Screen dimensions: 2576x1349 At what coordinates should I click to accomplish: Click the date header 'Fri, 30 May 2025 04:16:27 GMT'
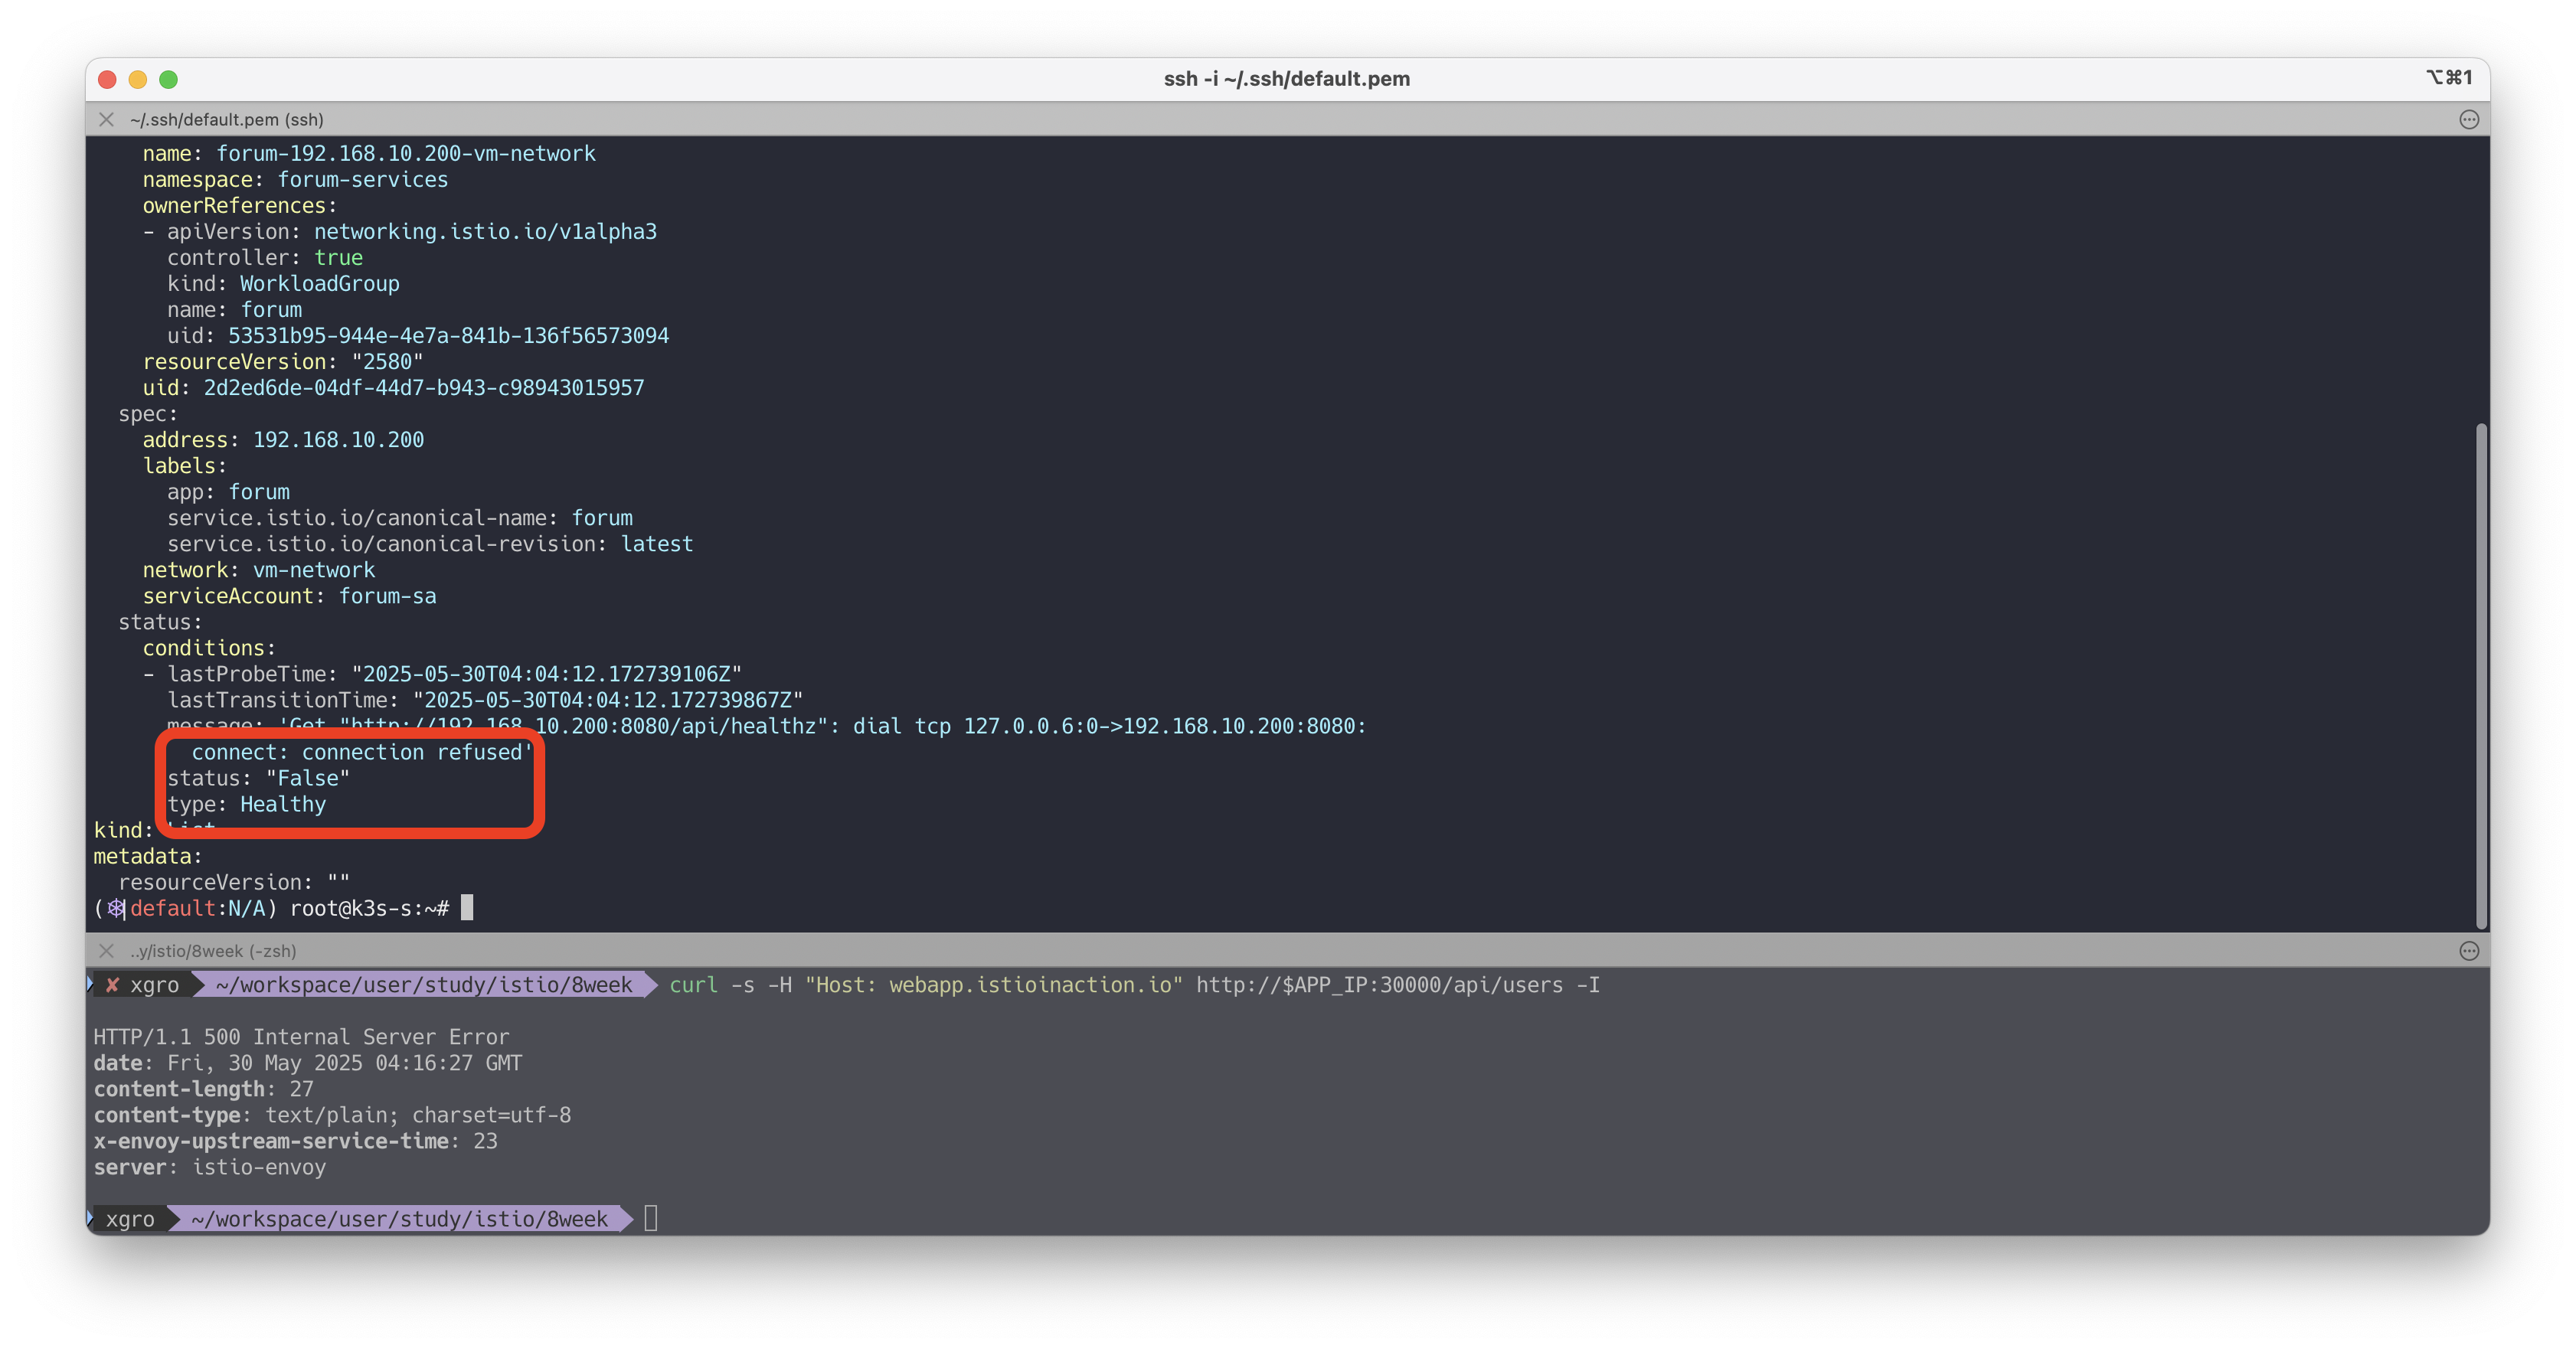tap(344, 1062)
